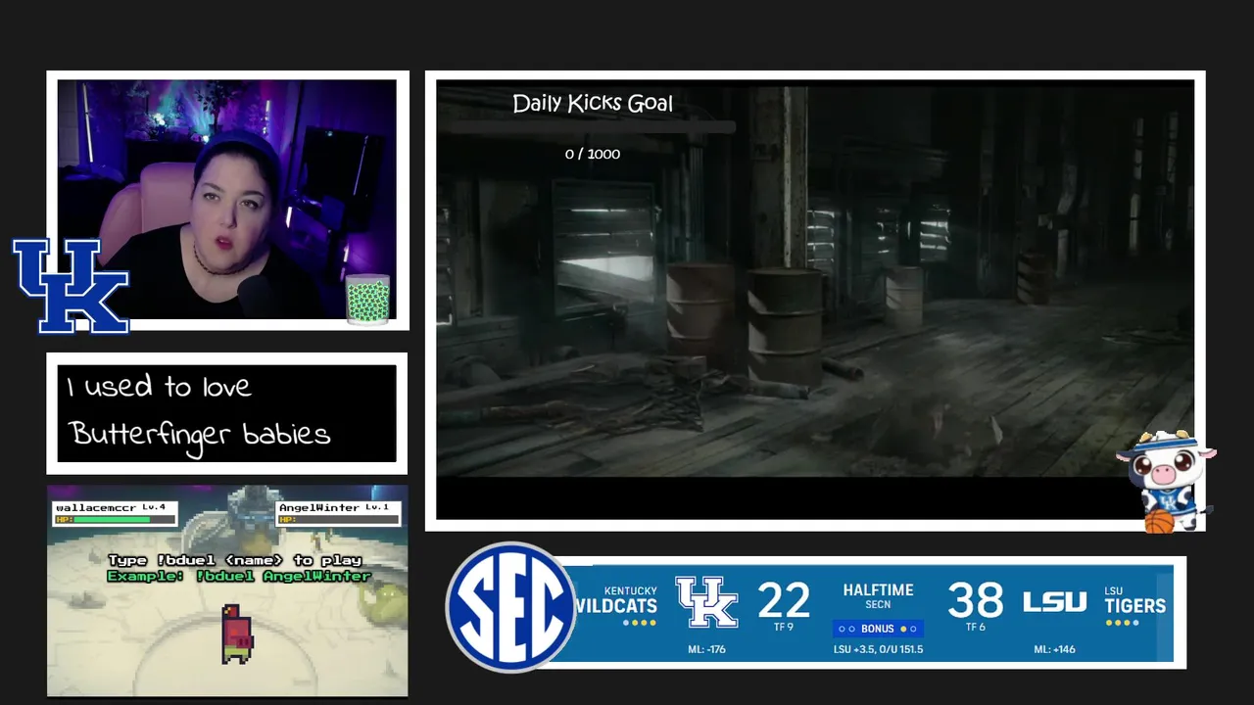Click "Type !bduel <name> to play" text
This screenshot has height=705, width=1254.
click(x=235, y=560)
